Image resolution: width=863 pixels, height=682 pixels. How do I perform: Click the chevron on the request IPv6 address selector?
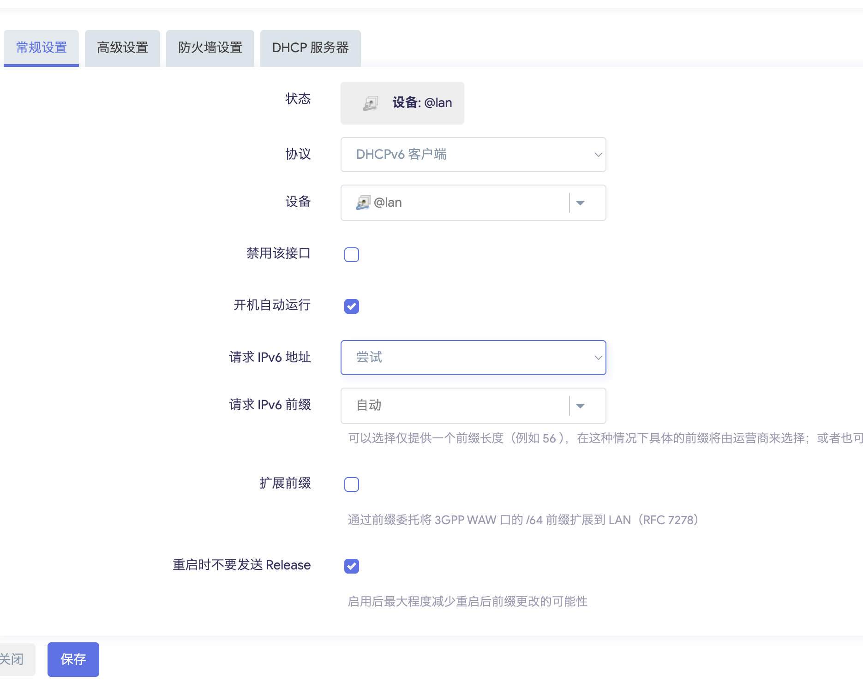(598, 358)
